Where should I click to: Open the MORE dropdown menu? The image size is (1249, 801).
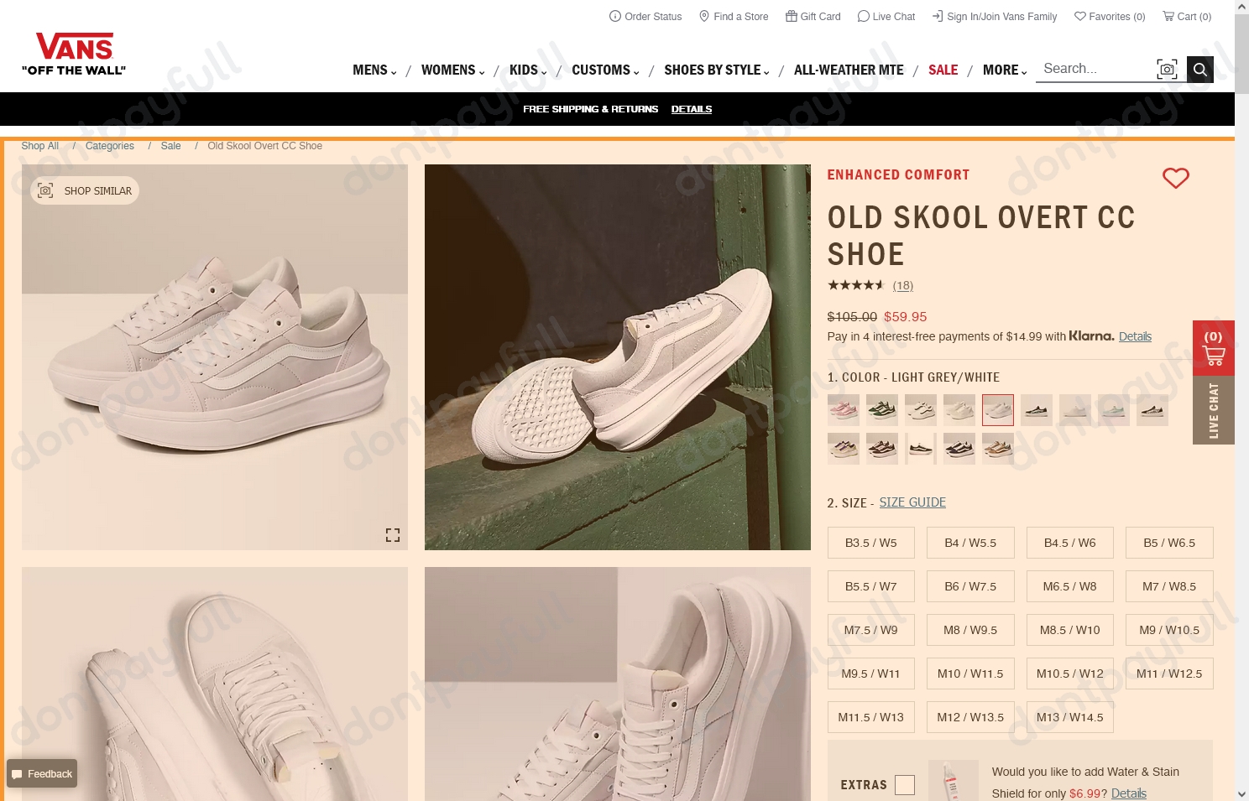pyautogui.click(x=1001, y=70)
